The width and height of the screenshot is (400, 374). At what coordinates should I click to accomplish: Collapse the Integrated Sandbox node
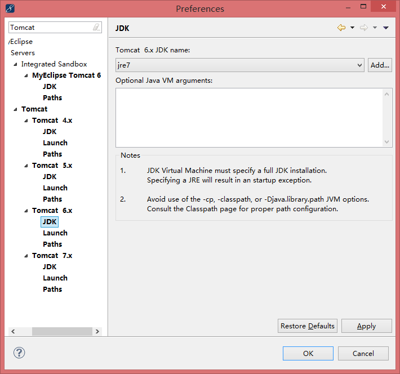point(15,64)
